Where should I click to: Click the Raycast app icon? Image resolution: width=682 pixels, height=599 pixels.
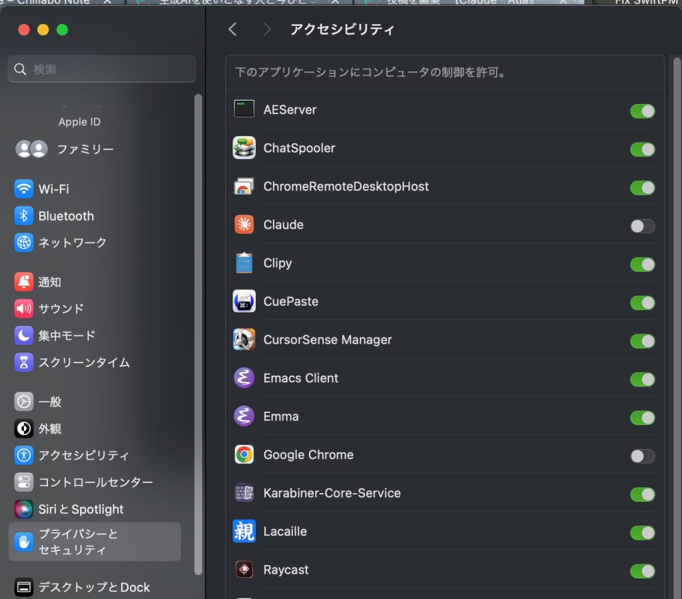click(244, 570)
